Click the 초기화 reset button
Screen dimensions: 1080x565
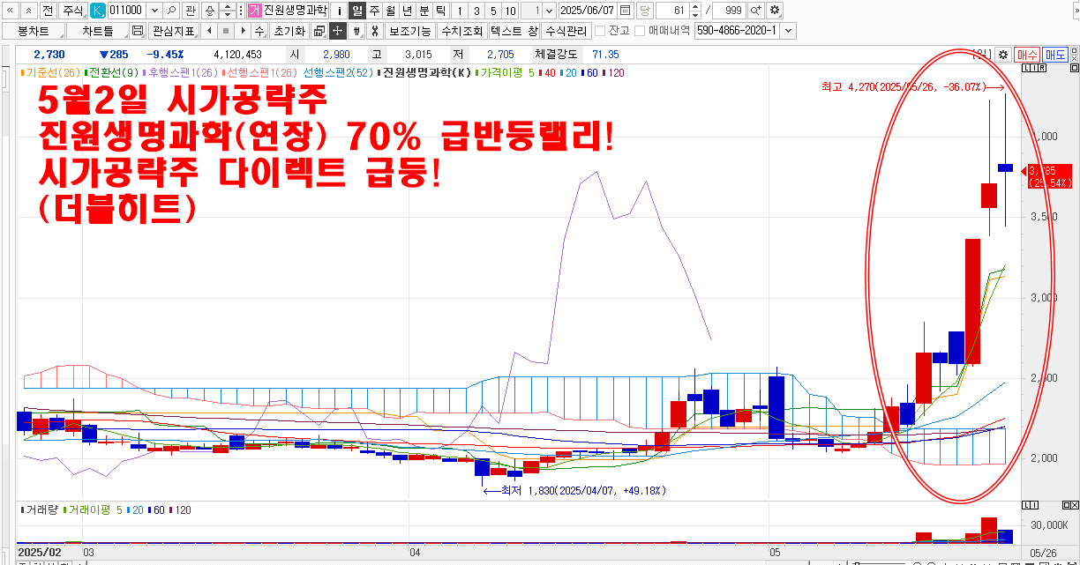[x=289, y=31]
